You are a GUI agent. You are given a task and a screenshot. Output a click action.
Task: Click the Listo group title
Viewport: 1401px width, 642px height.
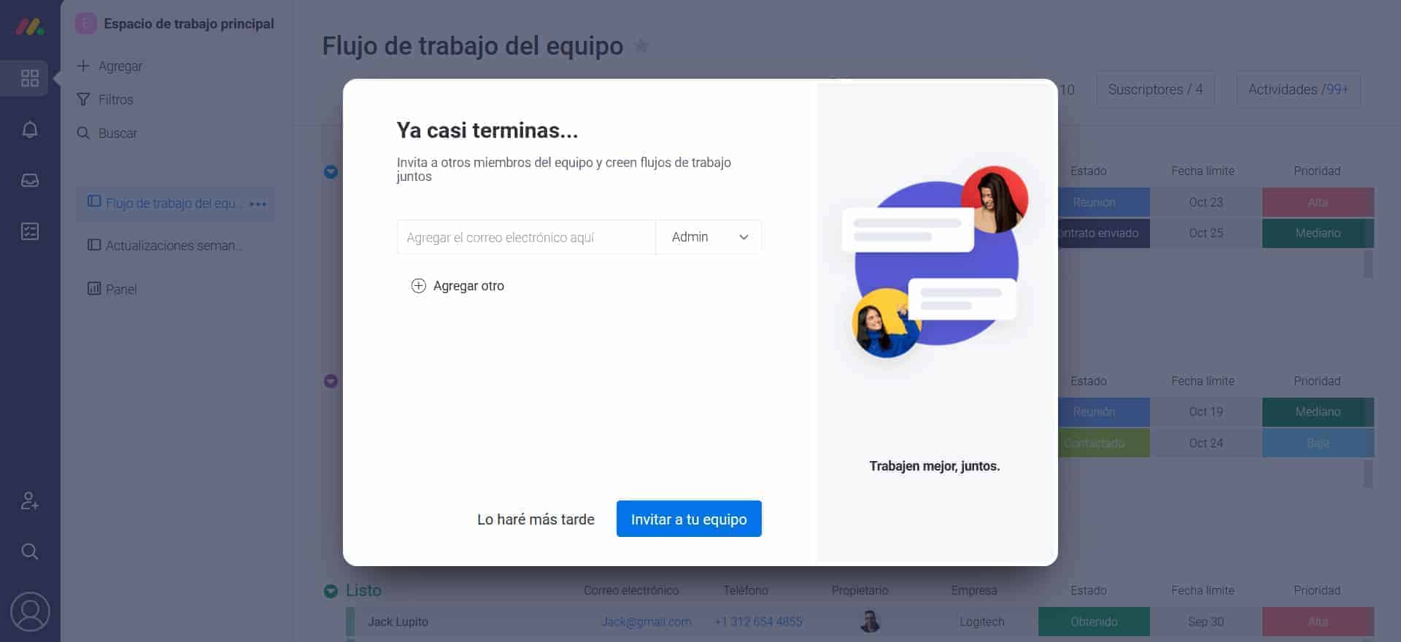(x=363, y=590)
